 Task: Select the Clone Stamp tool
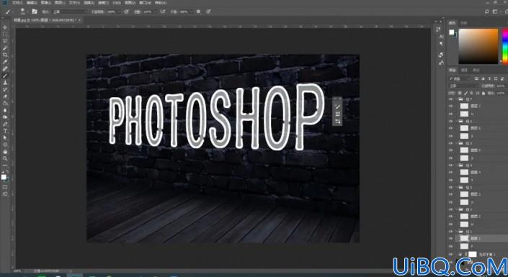click(5, 83)
